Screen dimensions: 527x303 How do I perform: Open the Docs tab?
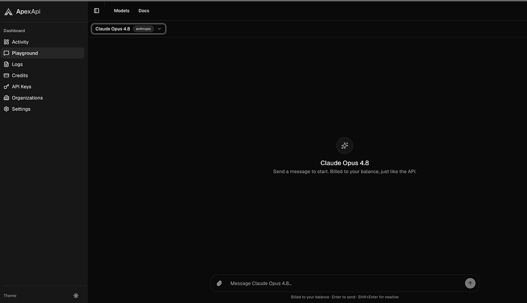(144, 11)
